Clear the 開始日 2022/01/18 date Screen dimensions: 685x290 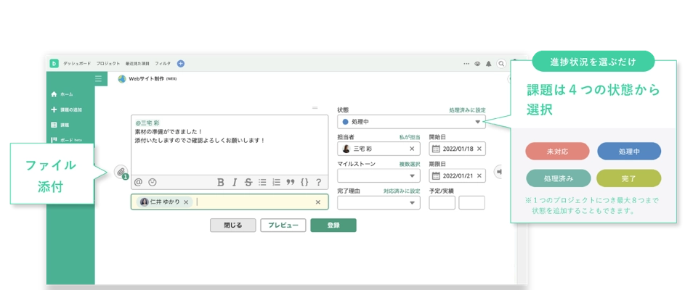[479, 149]
